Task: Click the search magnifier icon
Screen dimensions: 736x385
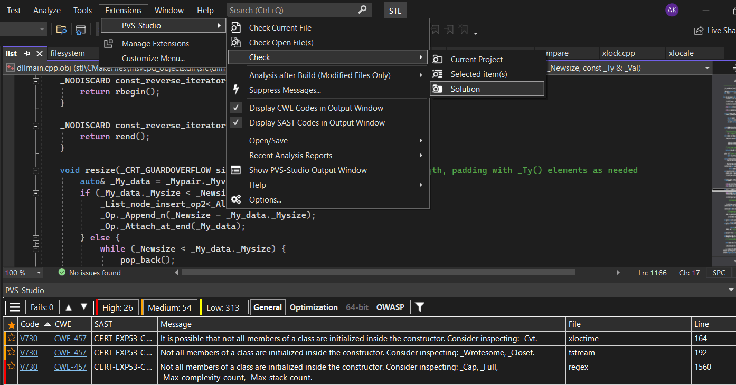Action: (362, 10)
